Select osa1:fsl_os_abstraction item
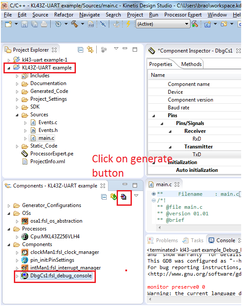242x306 pixels. coord(52,221)
